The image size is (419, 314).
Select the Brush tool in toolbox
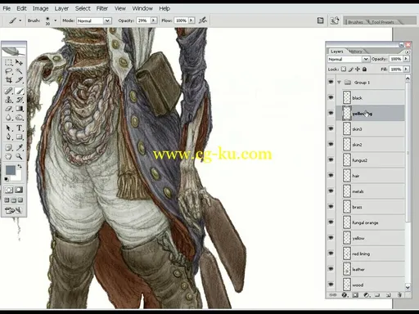click(19, 91)
